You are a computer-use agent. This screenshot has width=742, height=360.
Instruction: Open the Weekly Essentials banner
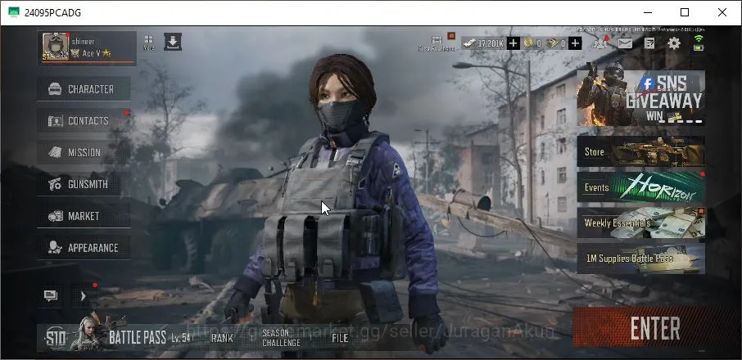coord(640,223)
